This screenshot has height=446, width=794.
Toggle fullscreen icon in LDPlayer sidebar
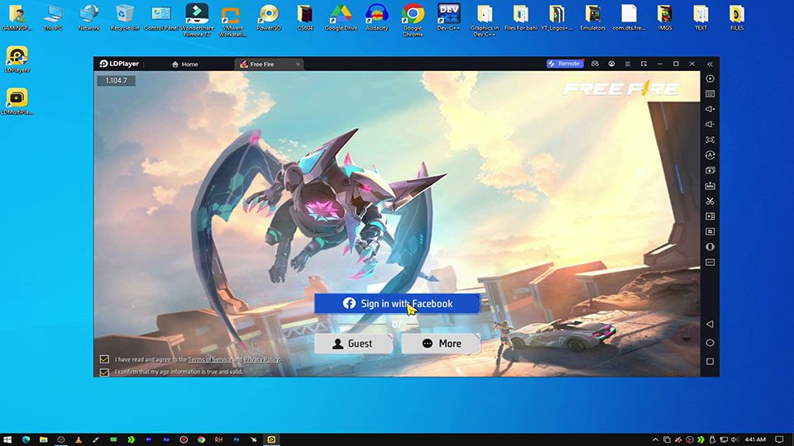[710, 140]
